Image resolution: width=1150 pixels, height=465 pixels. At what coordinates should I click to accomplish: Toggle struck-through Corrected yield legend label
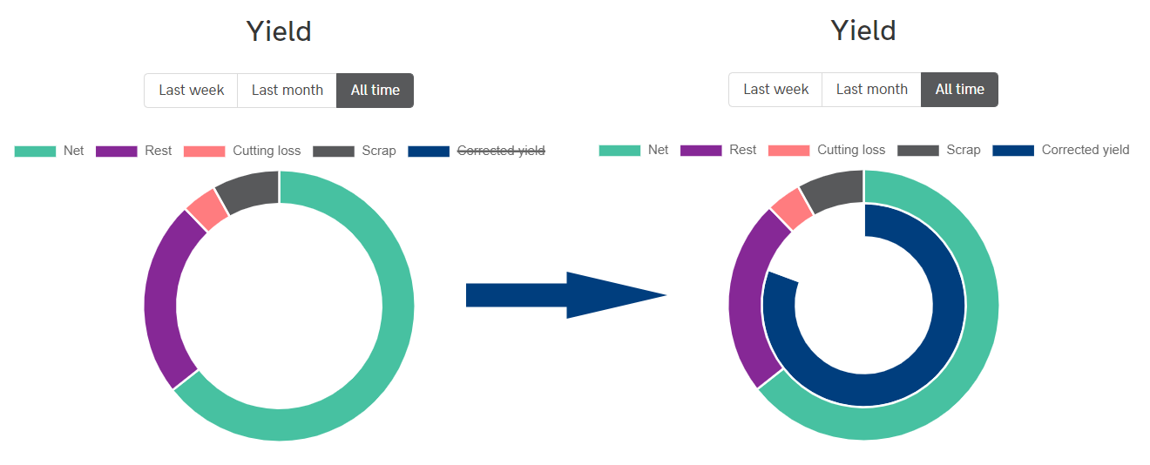501,151
